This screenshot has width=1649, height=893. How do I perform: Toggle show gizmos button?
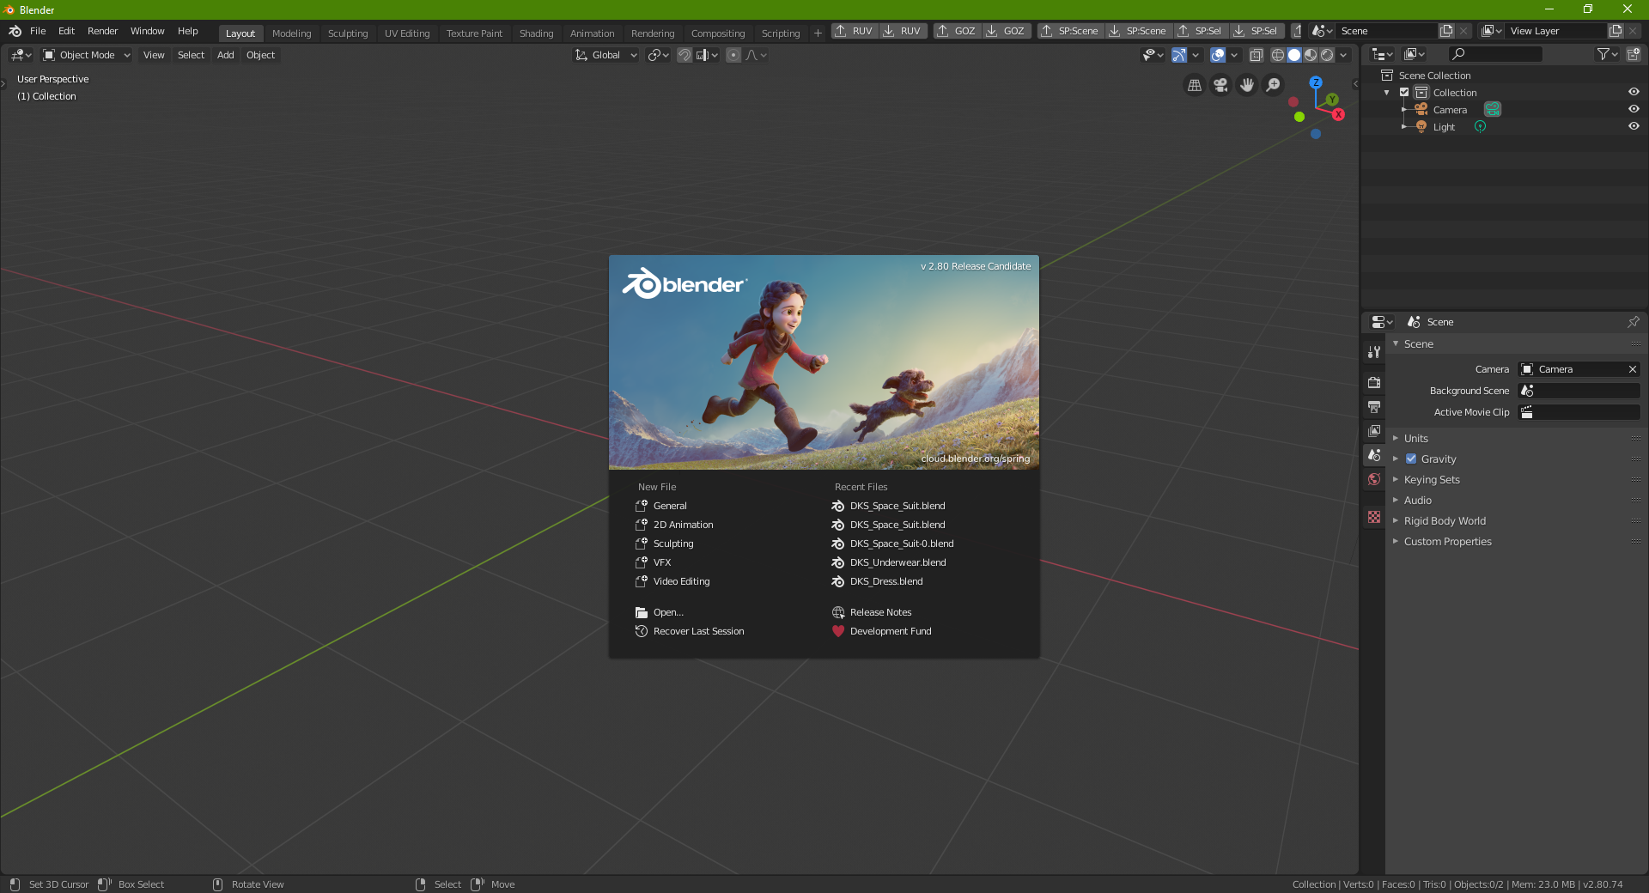[x=1179, y=55]
